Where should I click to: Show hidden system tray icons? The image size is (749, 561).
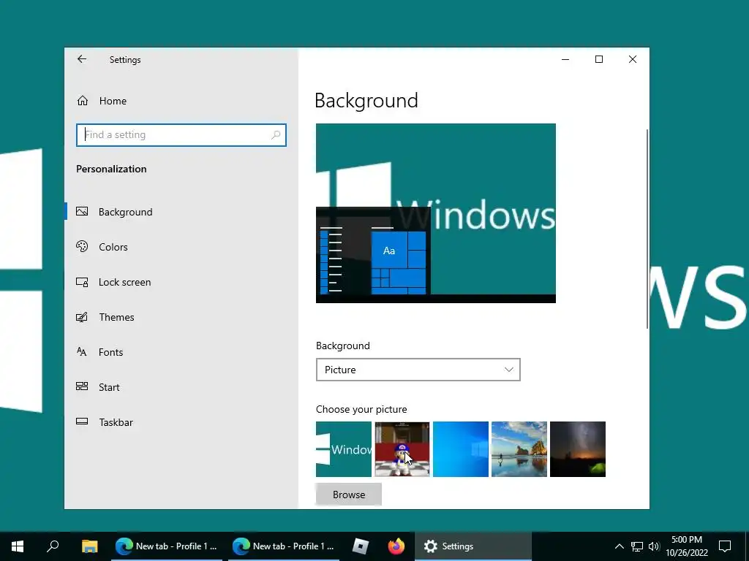[x=619, y=546]
